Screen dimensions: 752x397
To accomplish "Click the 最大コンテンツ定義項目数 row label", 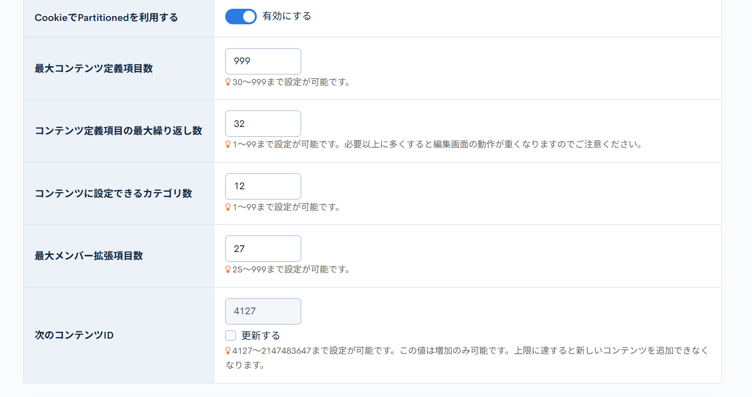I will pos(94,69).
